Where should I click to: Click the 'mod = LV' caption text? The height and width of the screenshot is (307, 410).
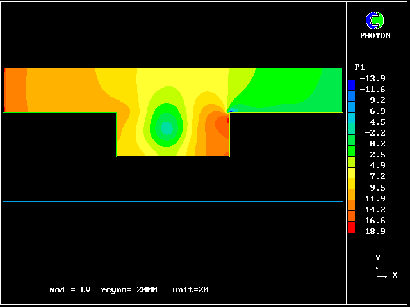coord(70,290)
